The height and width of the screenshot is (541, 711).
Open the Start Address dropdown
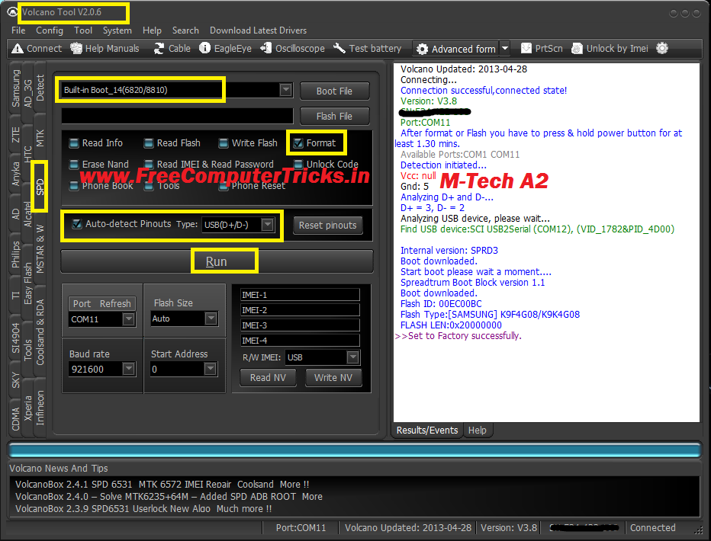[x=210, y=369]
